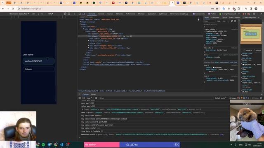Screen dimensions: 264x148
Task: Open the Issues tab in the drawer
Action: point(93,94)
